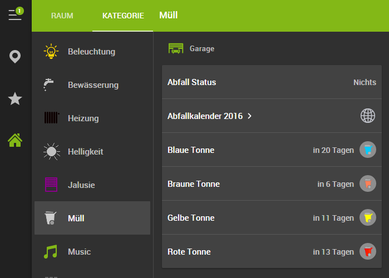Screen dimensions: 389x278
Task: Open the Music category
Action: 79,251
